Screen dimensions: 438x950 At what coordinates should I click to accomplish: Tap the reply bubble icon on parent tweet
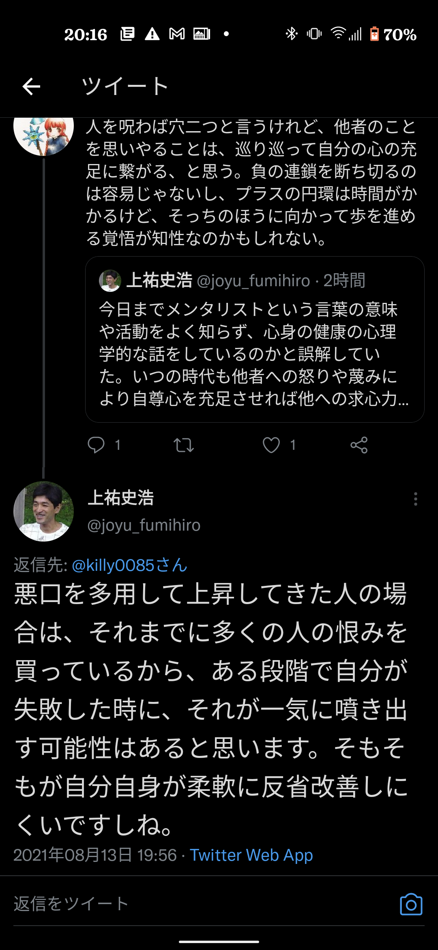coord(96,445)
